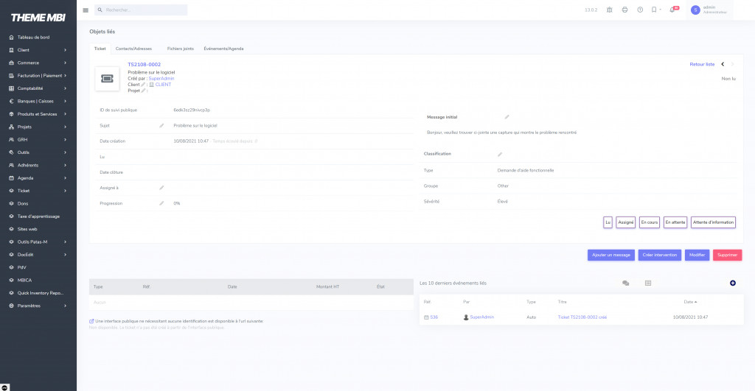Image resolution: width=755 pixels, height=391 pixels.
Task: Open event link Ticket TS2108-0002 créé
Action: tap(582, 317)
